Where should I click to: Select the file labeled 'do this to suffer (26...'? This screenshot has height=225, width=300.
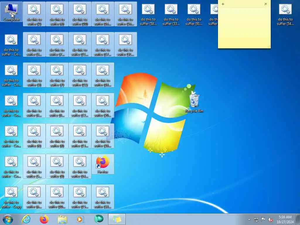coord(125,14)
